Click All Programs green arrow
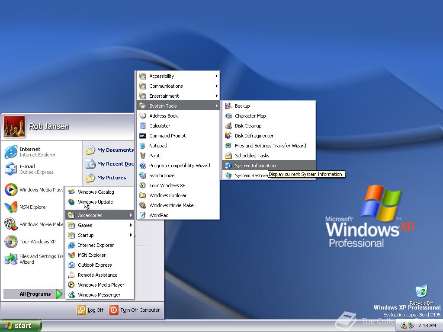The height and width of the screenshot is (332, 443). point(59,294)
